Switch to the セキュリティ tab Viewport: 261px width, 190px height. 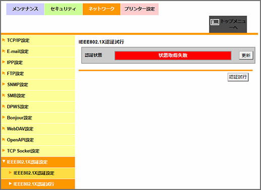point(63,9)
